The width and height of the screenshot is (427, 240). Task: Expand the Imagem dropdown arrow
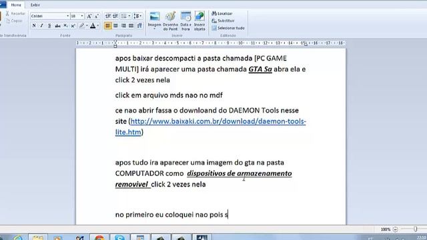(x=154, y=29)
